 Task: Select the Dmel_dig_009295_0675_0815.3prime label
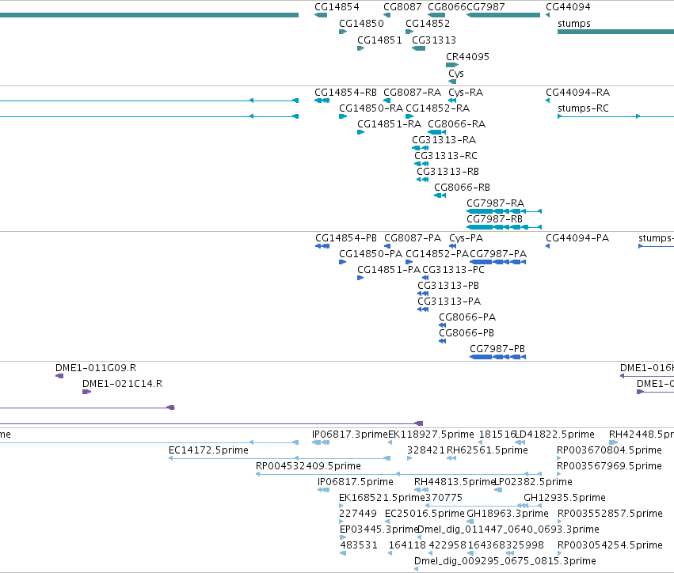click(505, 561)
